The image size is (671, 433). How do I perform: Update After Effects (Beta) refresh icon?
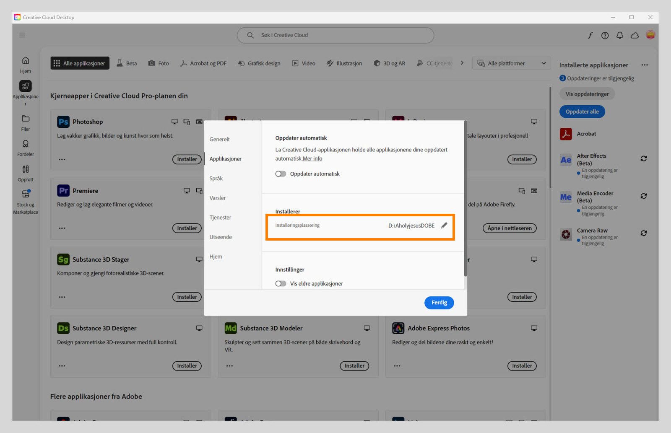click(644, 158)
